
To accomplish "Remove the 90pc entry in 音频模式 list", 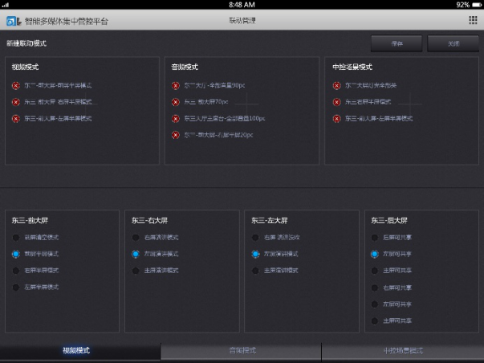I will 175,85.
